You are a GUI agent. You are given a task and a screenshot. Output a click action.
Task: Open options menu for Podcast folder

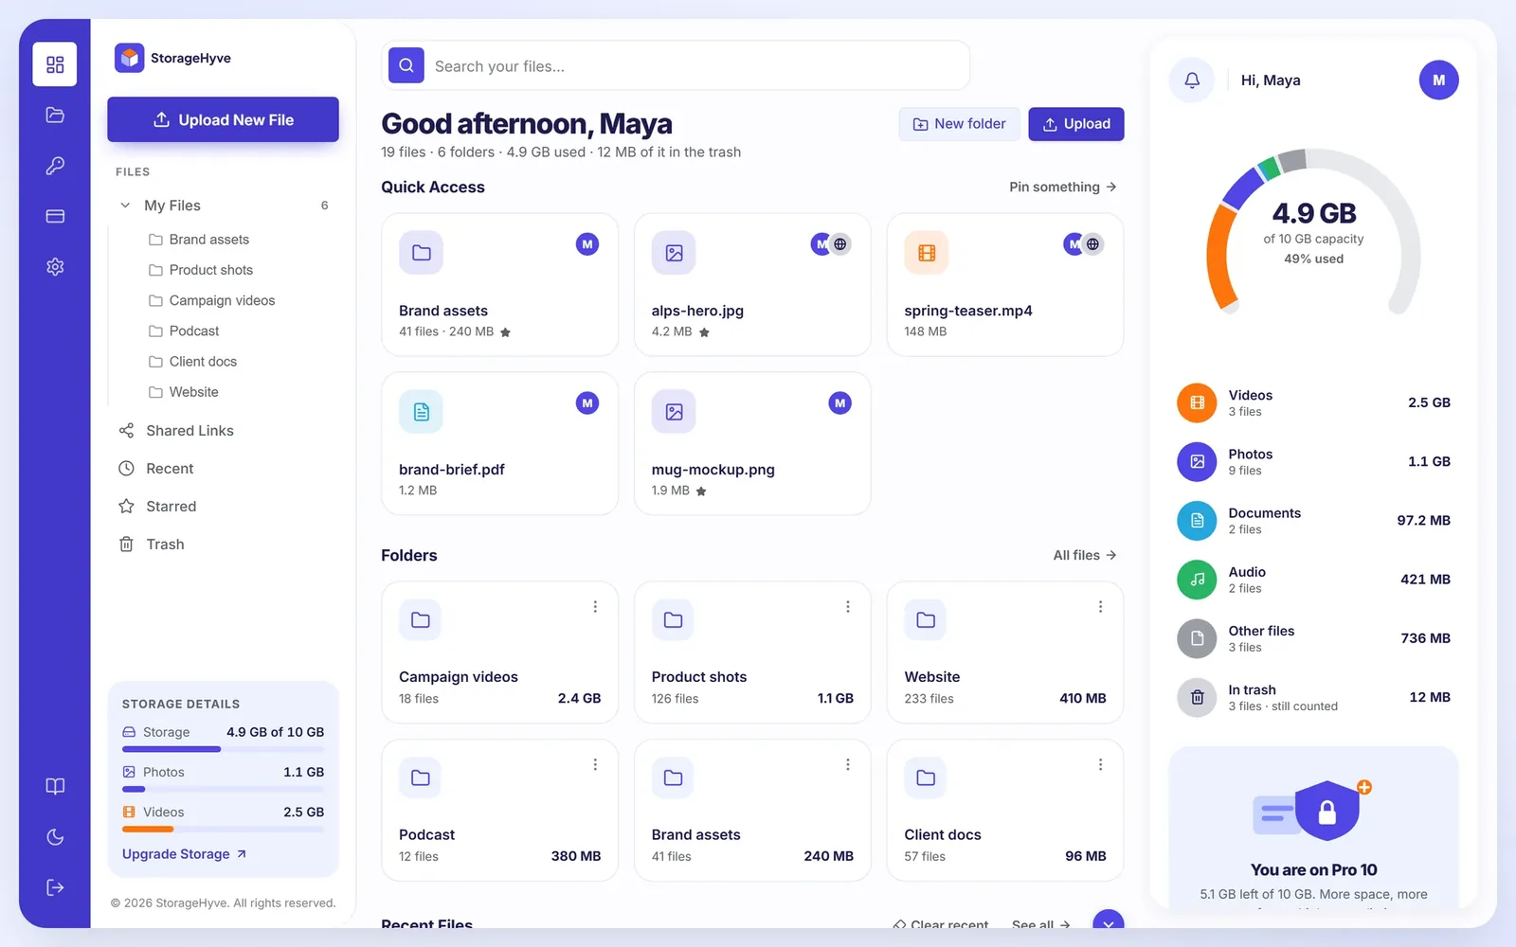pos(595,765)
